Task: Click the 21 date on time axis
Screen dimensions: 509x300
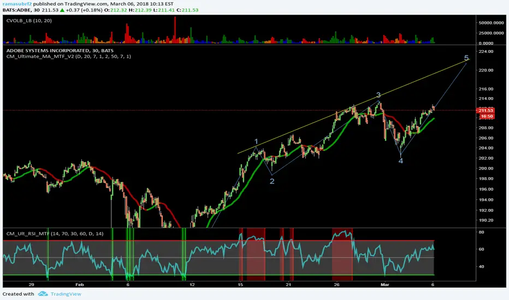Action: 288,285
